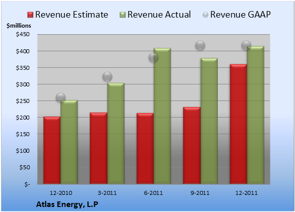Viewport: 295px width, 212px height.
Task: Click the '$150' y-axis label
Action: coord(23,134)
